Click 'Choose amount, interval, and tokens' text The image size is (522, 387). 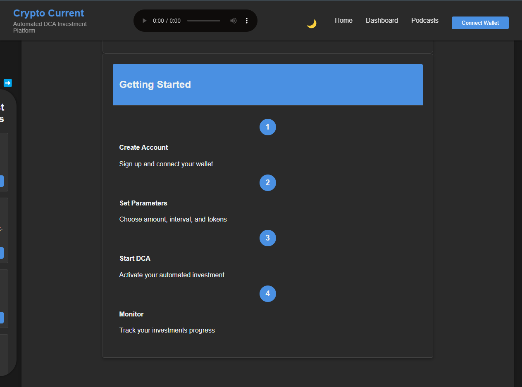tap(173, 219)
